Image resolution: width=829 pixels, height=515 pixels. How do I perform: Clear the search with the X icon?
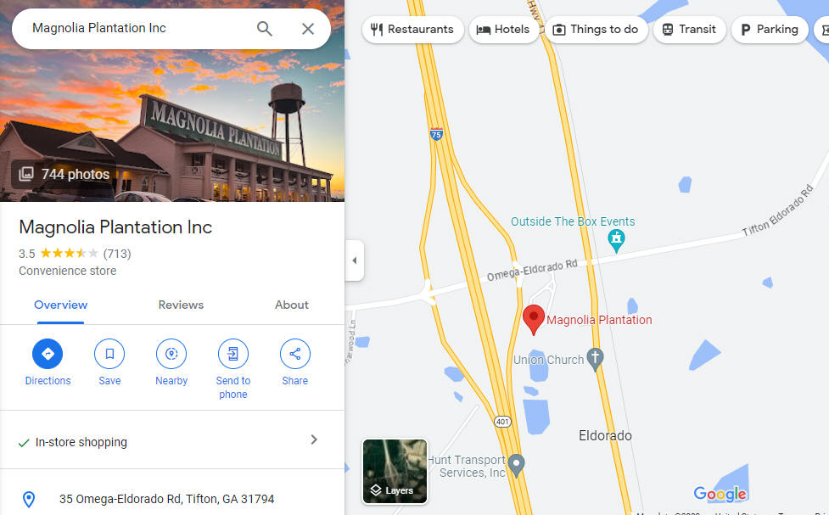pyautogui.click(x=308, y=29)
